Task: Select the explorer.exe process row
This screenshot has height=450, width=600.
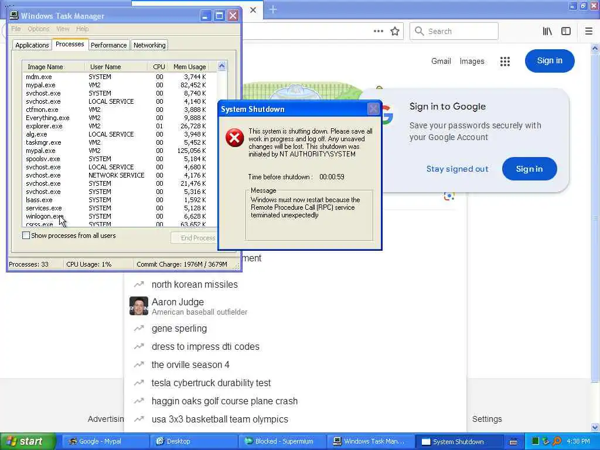Action: tap(120, 126)
